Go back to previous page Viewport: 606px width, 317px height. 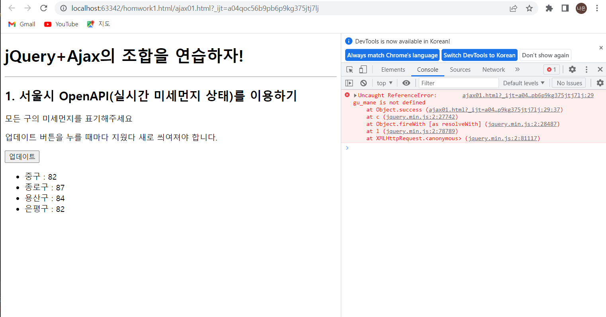[x=12, y=8]
